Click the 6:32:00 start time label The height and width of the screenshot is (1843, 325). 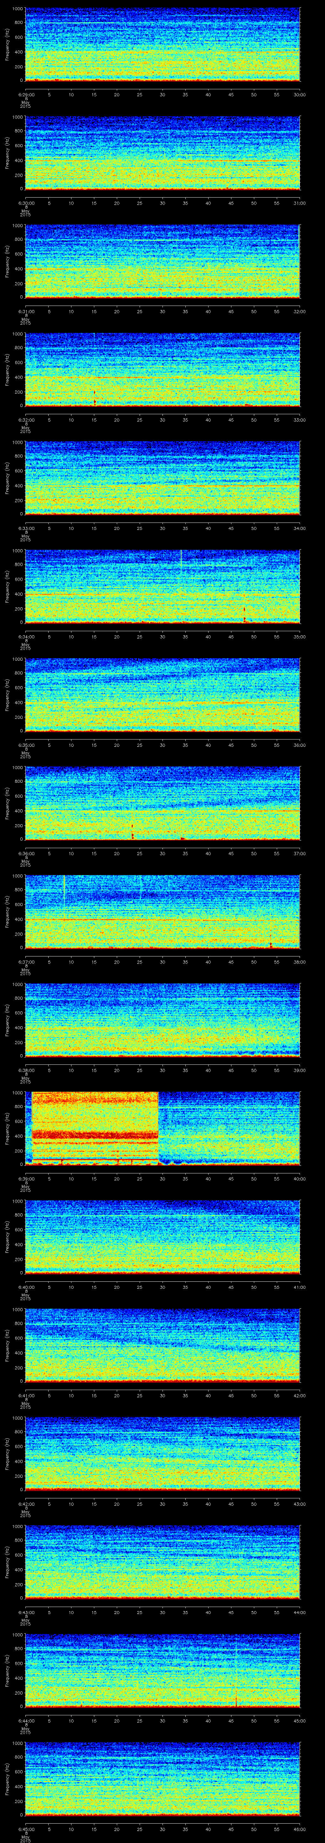26,419
